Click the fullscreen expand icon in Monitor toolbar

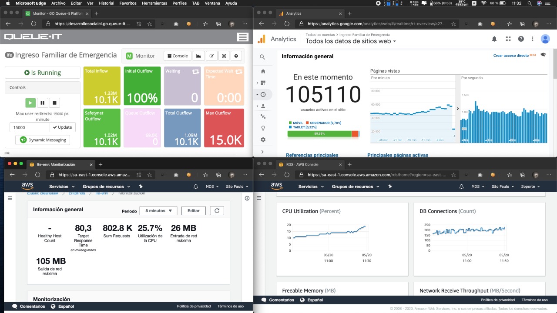pyautogui.click(x=224, y=56)
